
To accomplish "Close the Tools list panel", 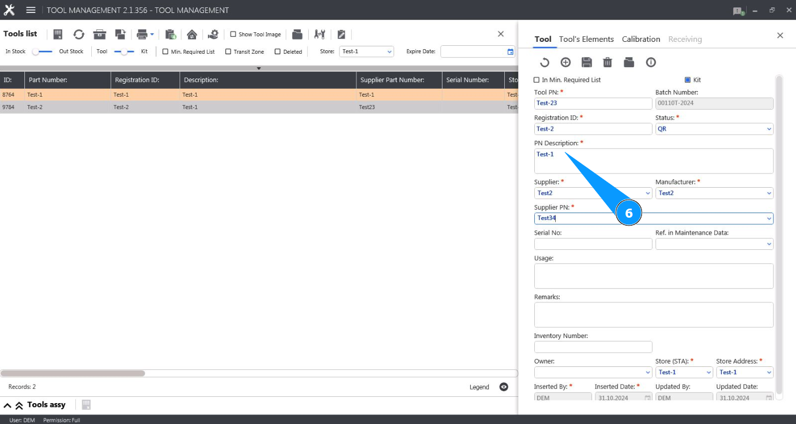I will coord(501,34).
